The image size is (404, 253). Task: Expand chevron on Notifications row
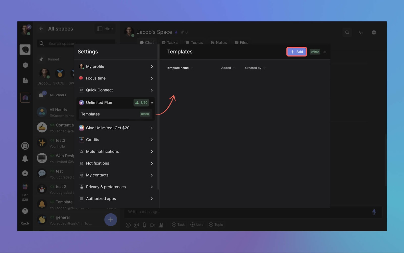152,163
